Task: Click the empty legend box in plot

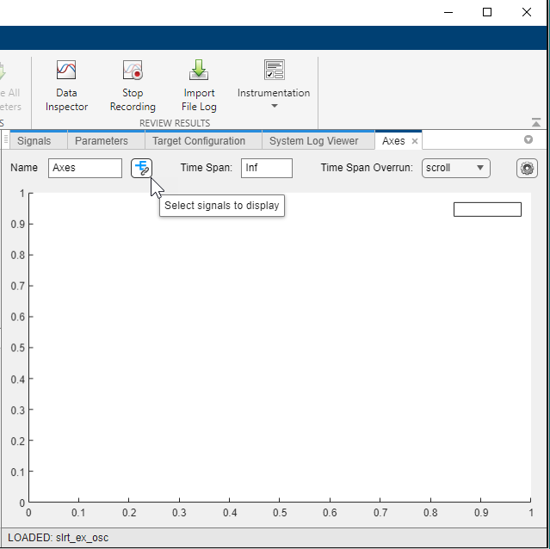Action: pos(487,209)
